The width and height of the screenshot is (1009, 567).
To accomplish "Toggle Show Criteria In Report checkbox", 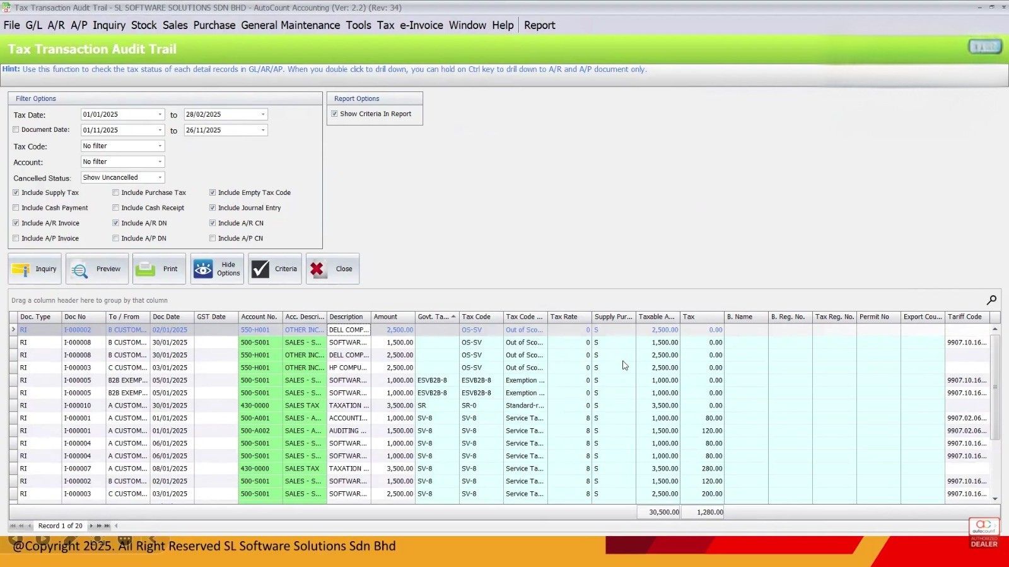I will [x=334, y=114].
